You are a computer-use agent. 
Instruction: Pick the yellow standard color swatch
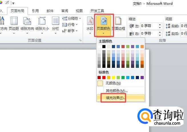click(x=113, y=78)
